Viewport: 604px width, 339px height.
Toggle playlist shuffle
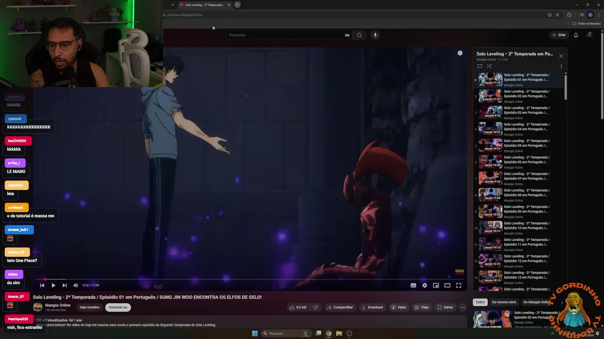pos(489,66)
